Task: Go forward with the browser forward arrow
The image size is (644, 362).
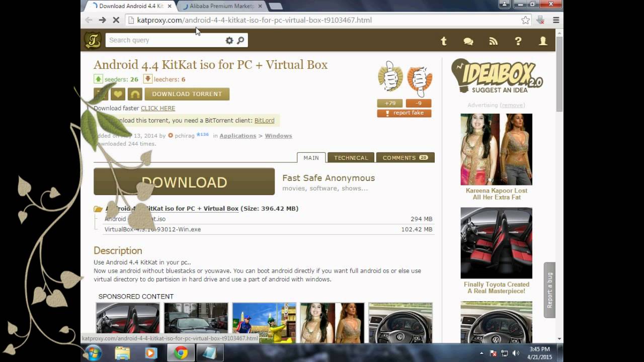Action: [102, 20]
